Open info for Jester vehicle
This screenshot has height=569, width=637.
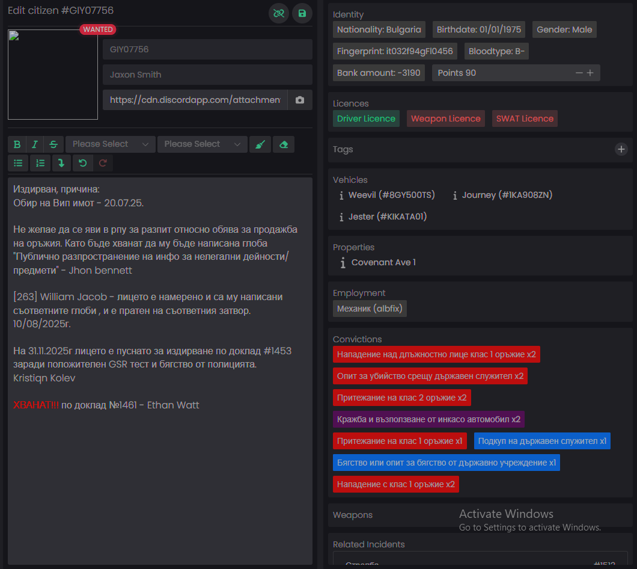(x=341, y=217)
